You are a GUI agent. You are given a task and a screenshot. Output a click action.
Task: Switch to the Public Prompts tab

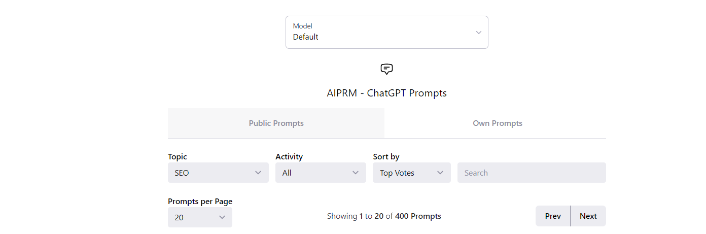point(276,123)
